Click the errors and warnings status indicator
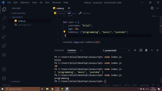The image size is (162, 91). pyautogui.click(x=7, y=85)
